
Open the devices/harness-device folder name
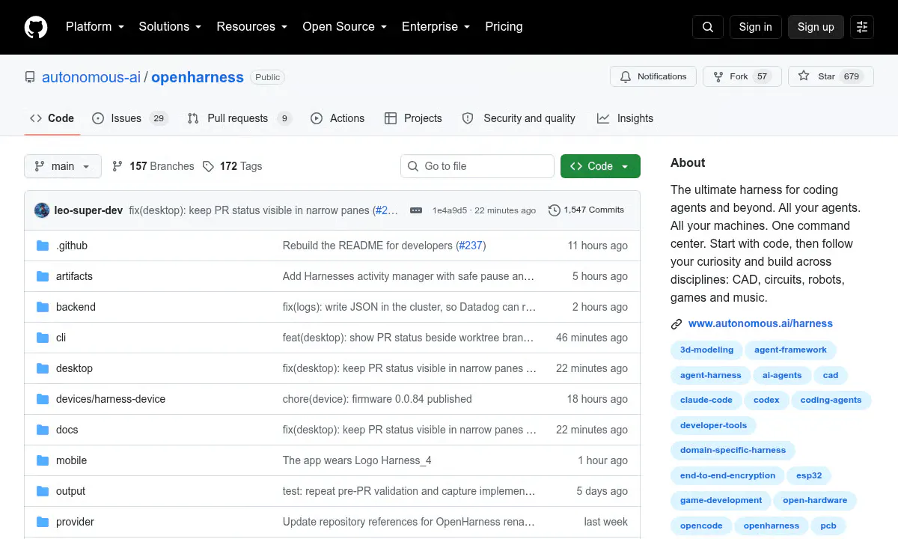[111, 399]
